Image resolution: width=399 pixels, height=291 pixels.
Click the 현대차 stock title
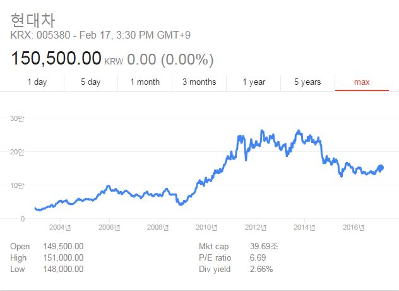click(33, 20)
